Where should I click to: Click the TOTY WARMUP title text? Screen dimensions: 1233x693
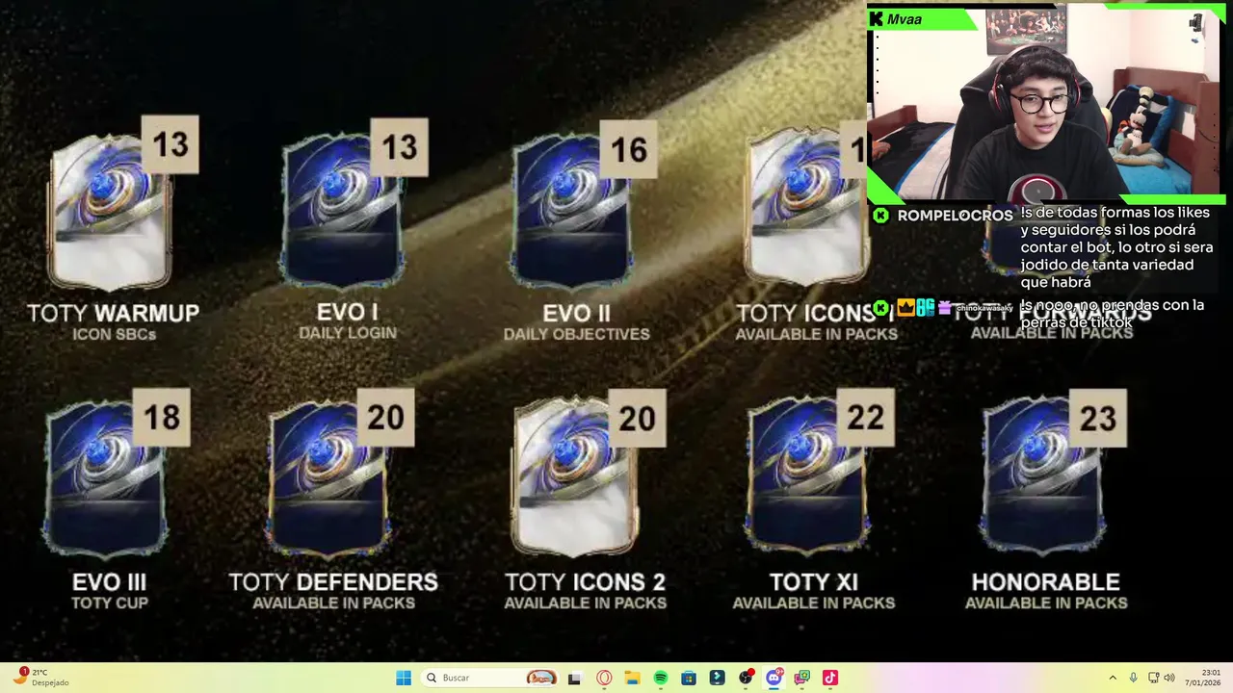(113, 313)
